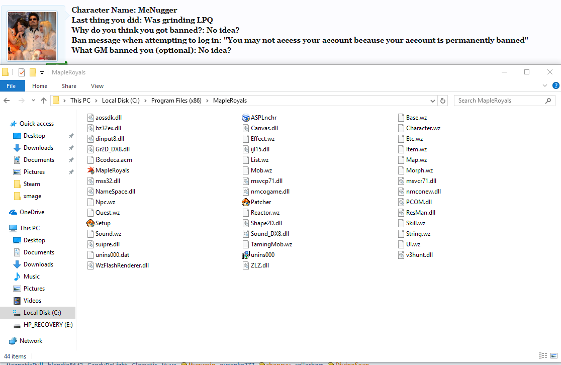Click New folder quick access toolbar icon
The width and height of the screenshot is (561, 365).
click(x=33, y=72)
